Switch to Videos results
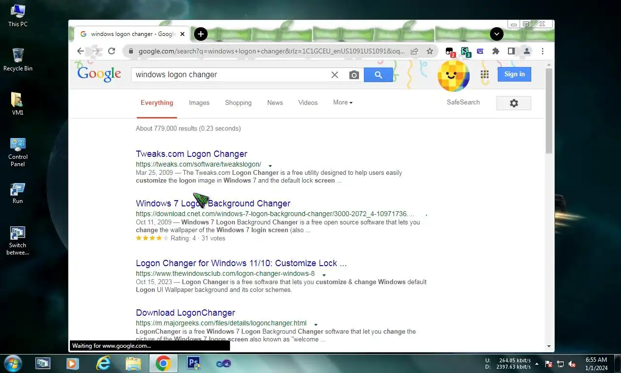Viewport: 621px width, 373px height. pos(308,102)
